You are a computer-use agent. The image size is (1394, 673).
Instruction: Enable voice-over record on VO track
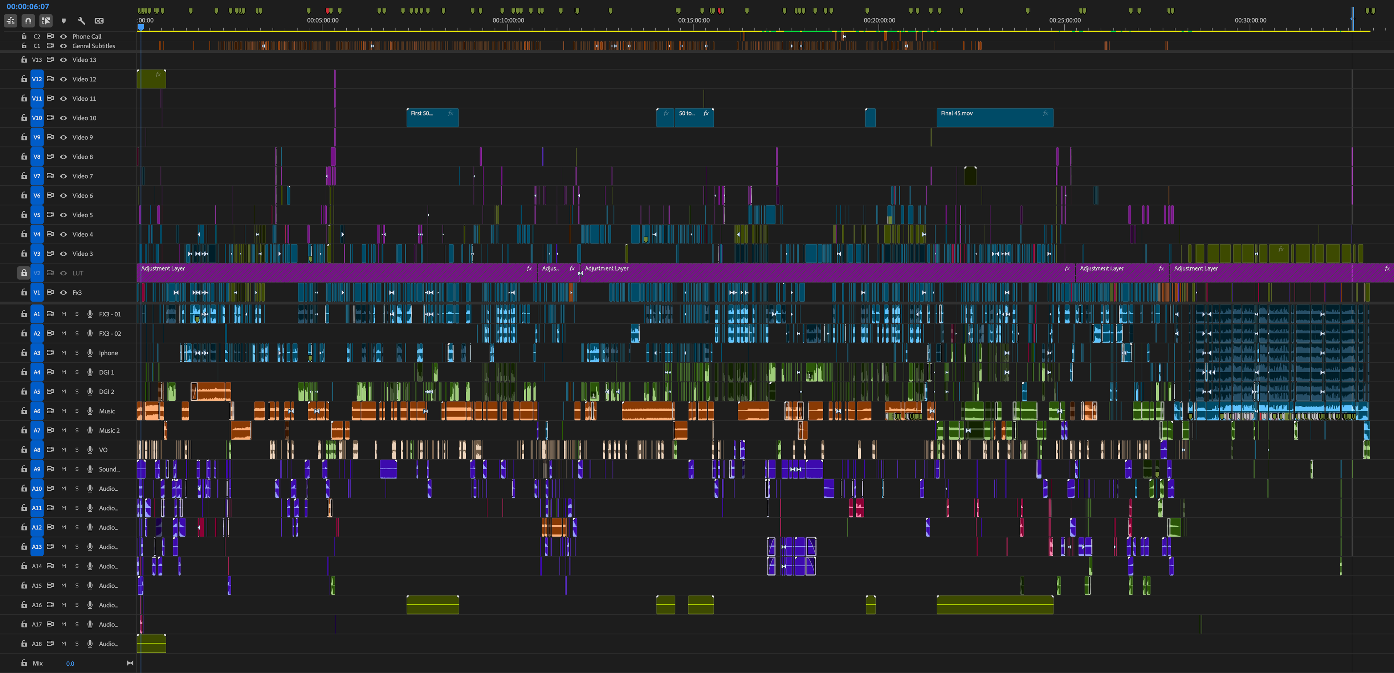point(90,450)
